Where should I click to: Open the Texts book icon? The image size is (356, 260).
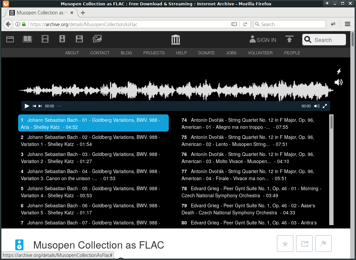coord(27,39)
